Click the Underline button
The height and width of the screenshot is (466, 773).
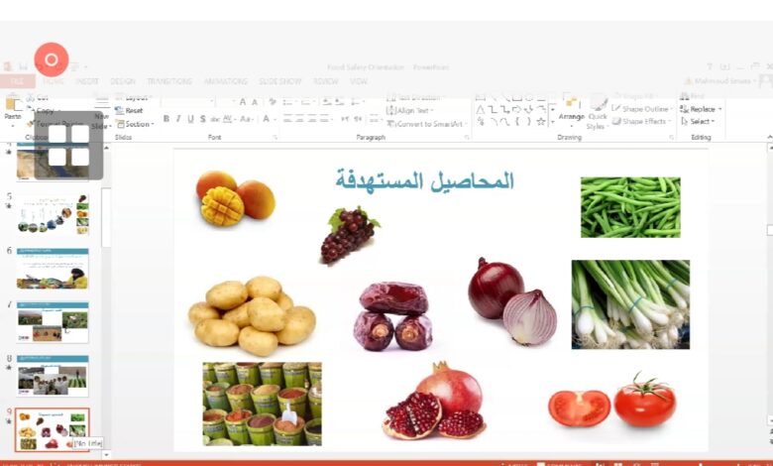coord(193,119)
